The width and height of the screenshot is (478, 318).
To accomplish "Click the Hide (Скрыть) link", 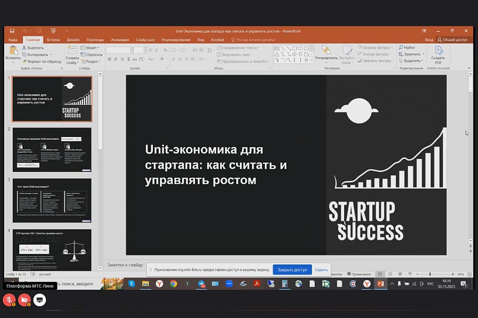I will (321, 270).
